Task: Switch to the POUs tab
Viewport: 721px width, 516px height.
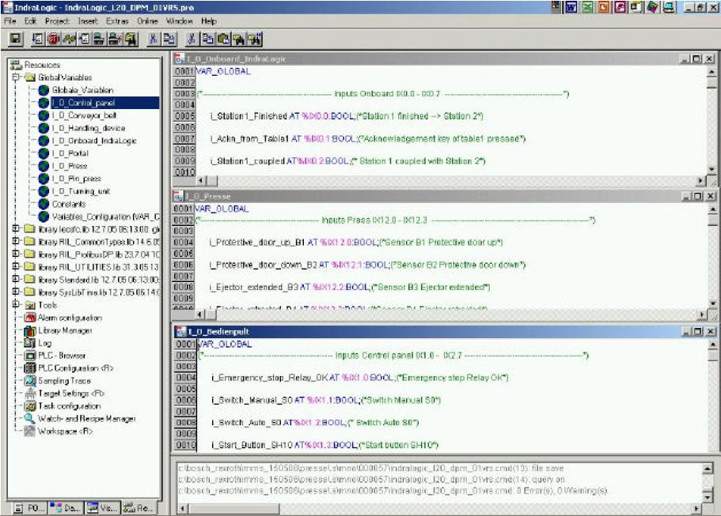Action: click(29, 508)
